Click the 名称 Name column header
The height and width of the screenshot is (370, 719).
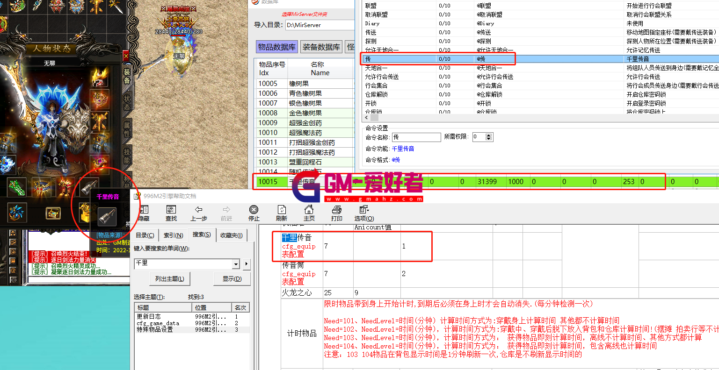point(320,69)
